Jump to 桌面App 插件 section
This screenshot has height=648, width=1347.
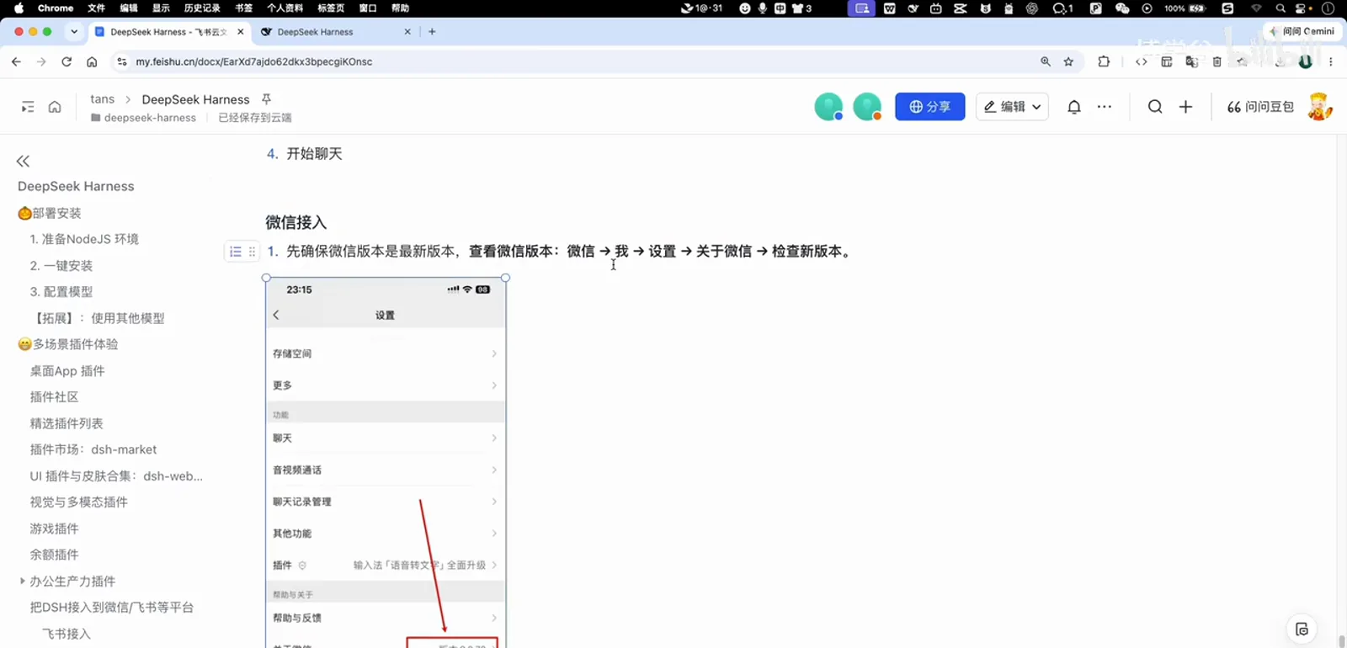point(67,370)
